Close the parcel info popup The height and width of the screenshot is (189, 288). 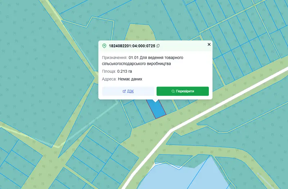tap(209, 44)
